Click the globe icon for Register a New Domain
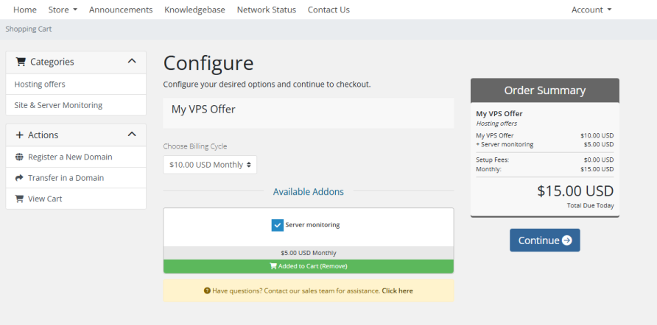The image size is (657, 325). [x=19, y=157]
